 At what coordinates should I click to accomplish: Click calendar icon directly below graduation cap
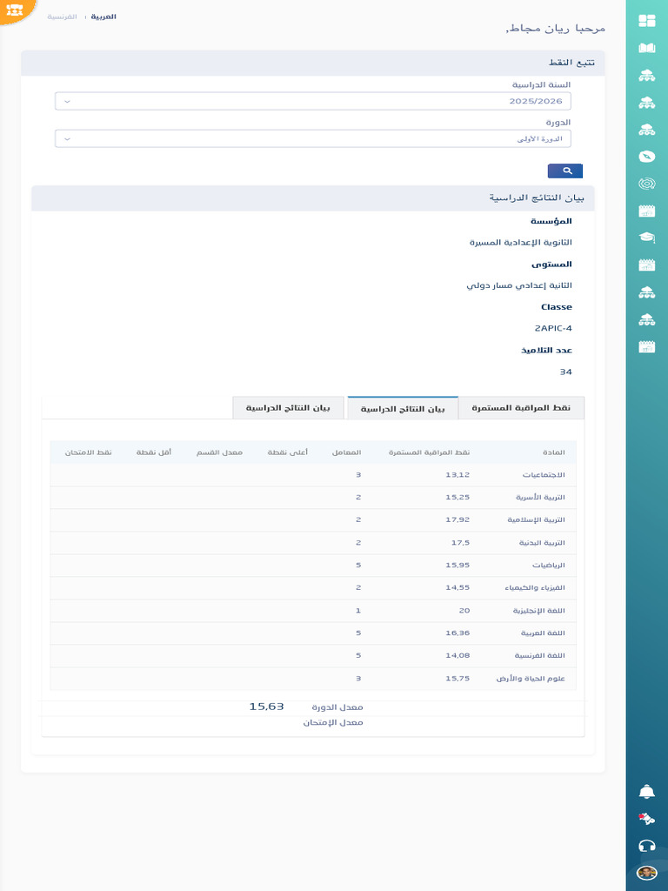click(646, 265)
